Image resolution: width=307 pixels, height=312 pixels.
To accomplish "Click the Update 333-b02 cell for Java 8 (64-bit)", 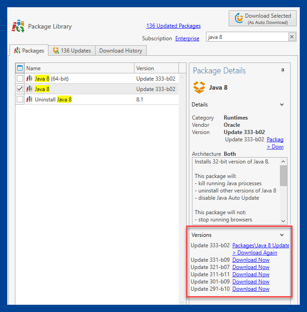I will point(156,79).
